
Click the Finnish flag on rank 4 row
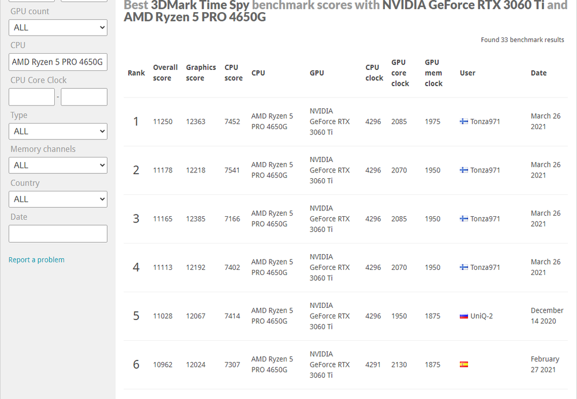pos(465,267)
